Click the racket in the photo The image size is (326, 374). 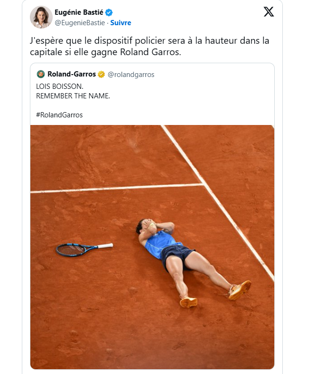(84, 249)
